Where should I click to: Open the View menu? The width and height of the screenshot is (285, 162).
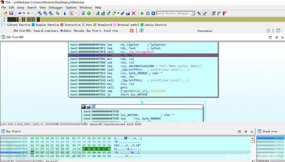point(43,7)
